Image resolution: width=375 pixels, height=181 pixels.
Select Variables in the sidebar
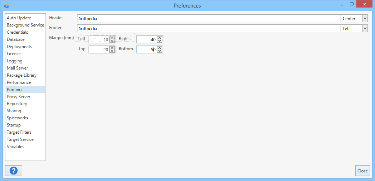pos(25,147)
